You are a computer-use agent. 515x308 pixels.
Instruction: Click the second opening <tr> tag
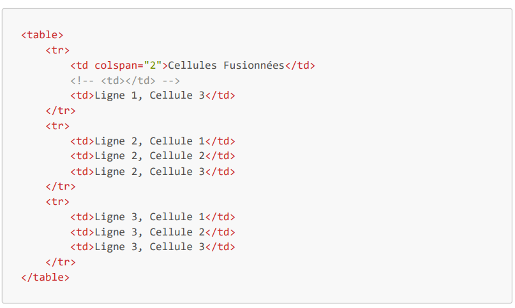coord(57,126)
